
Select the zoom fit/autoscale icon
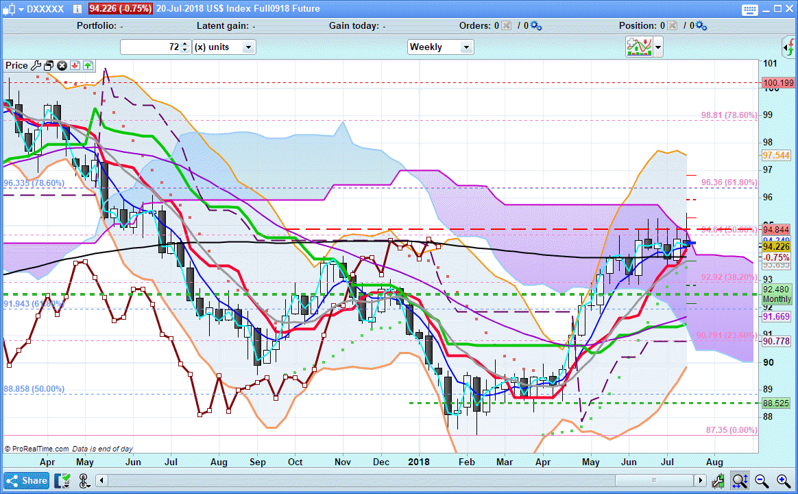coord(740,480)
